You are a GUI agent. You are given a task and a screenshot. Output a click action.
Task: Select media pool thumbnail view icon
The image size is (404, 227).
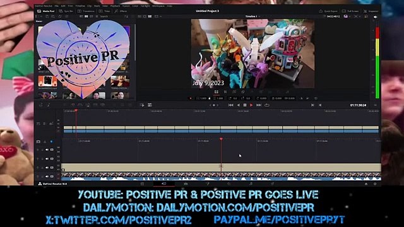[86, 16]
